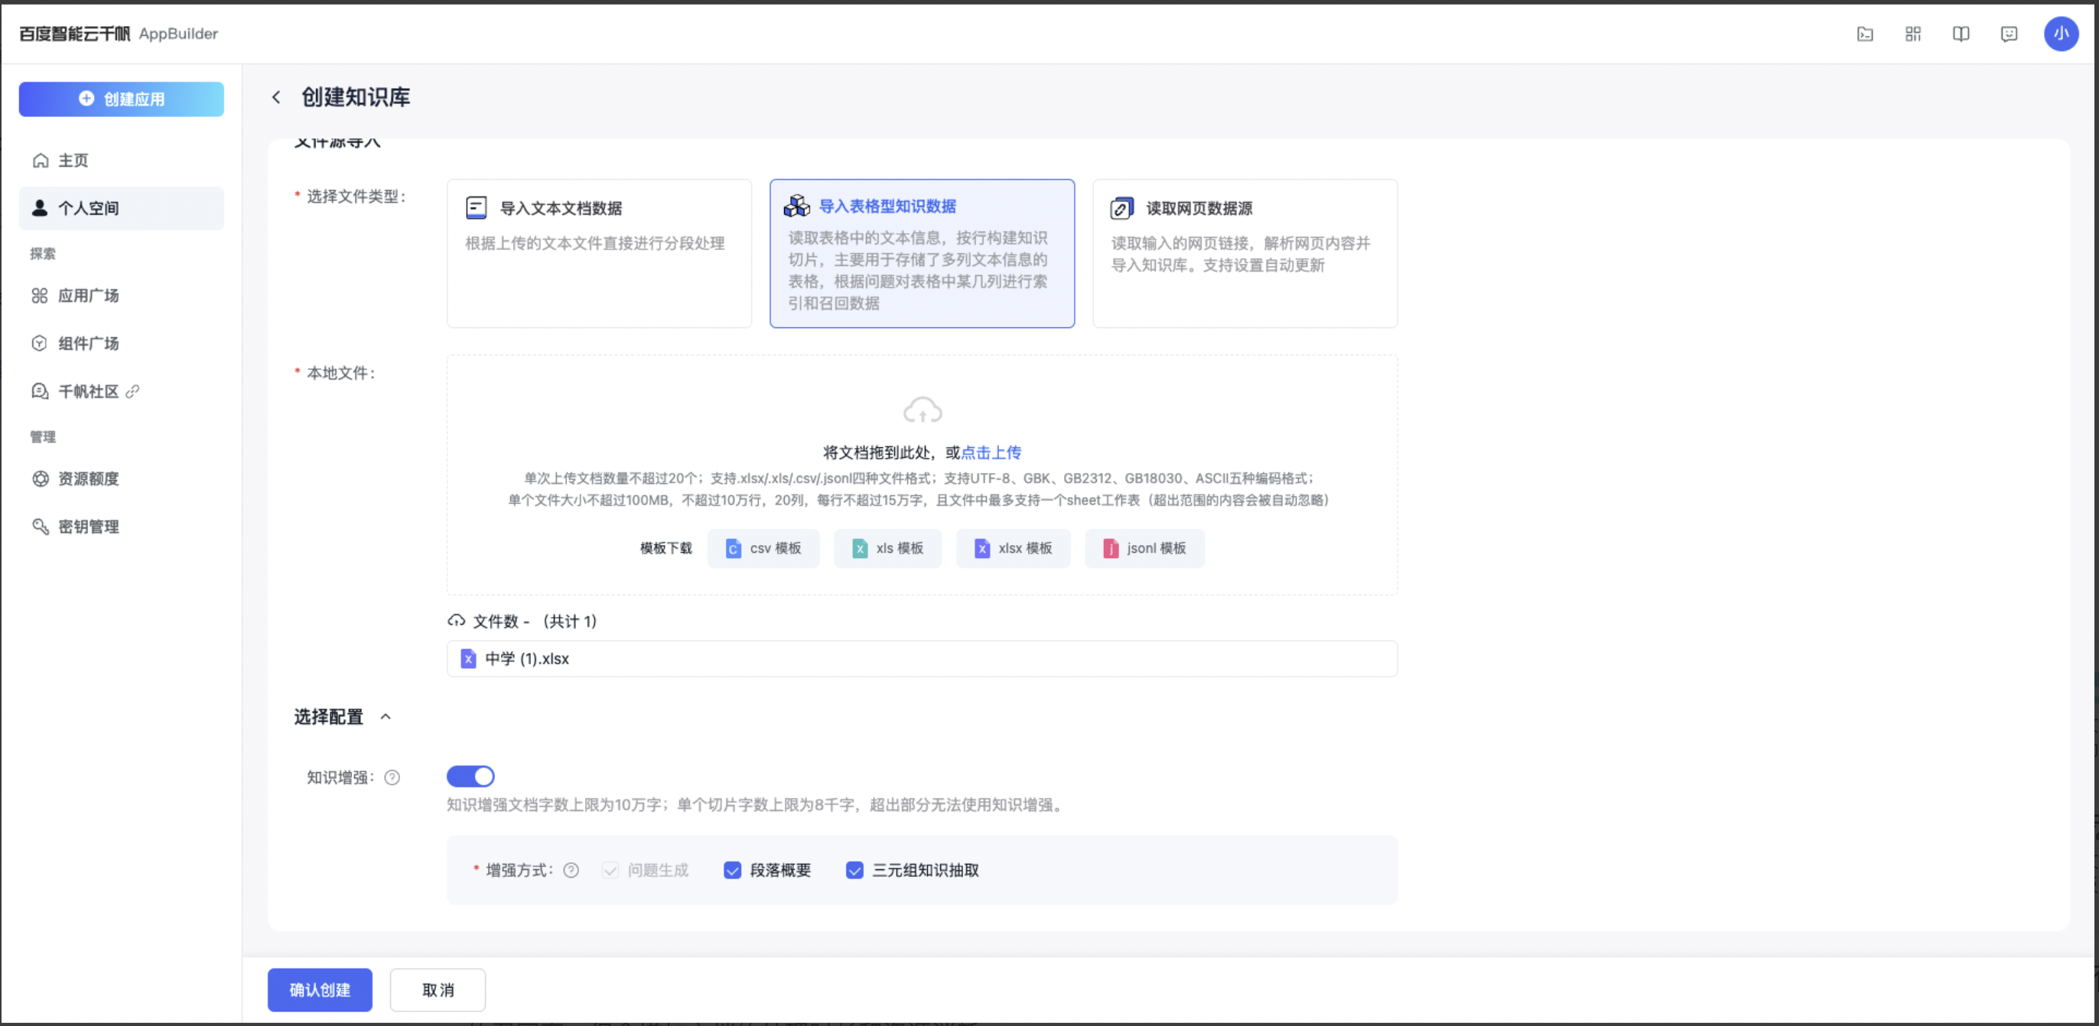The height and width of the screenshot is (1026, 2099).
Task: Click the 创建应用 button
Action: (122, 99)
